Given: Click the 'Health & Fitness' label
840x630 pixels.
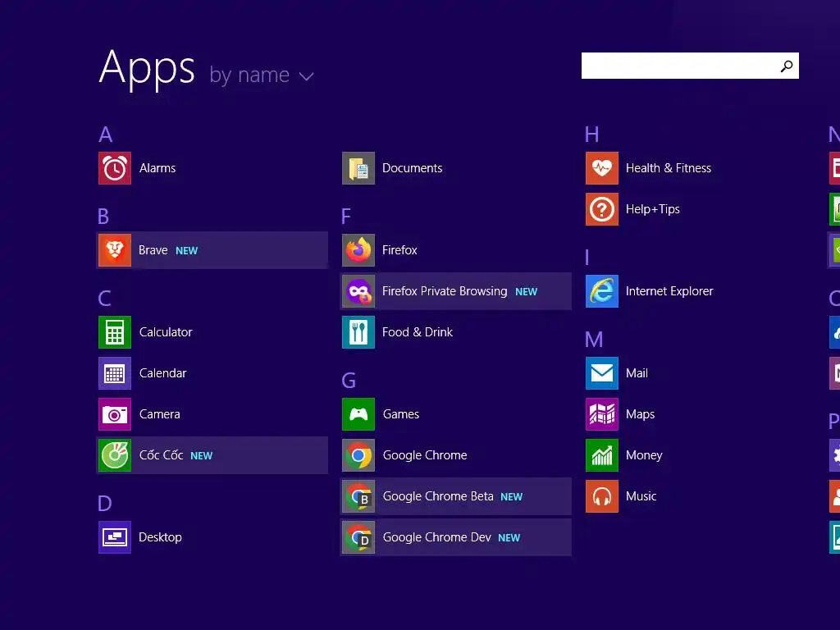Looking at the screenshot, I should 669,168.
